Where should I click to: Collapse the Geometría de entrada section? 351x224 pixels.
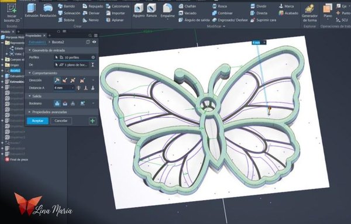pos(30,50)
